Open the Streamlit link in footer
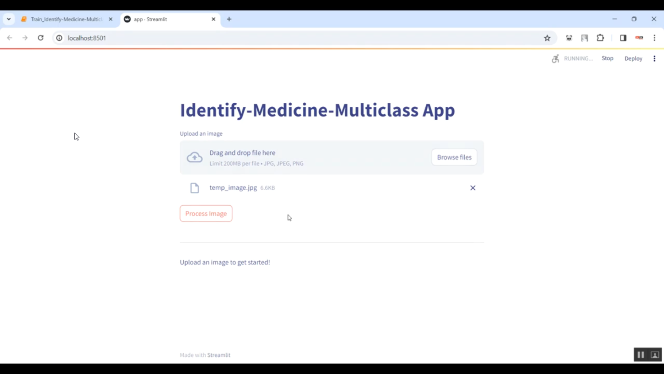The width and height of the screenshot is (664, 374). click(219, 355)
